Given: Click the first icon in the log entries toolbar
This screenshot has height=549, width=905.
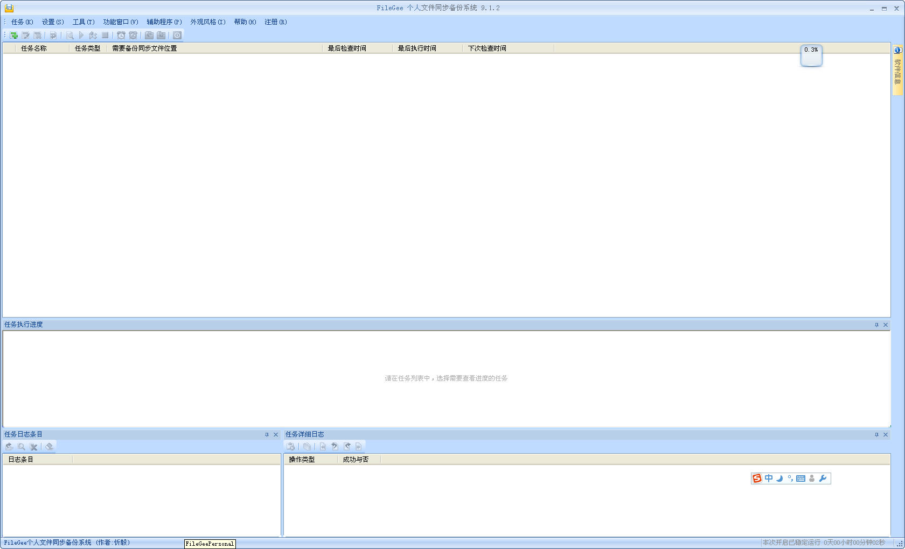Looking at the screenshot, I should (9, 447).
